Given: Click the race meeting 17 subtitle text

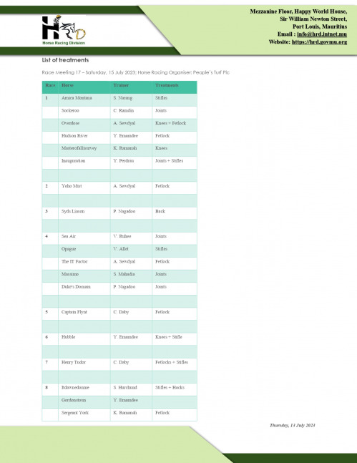Looking at the screenshot, I should tap(135, 72).
